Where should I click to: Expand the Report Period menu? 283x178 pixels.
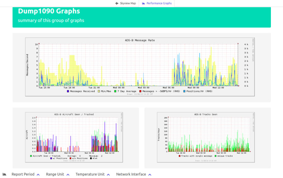pos(26,174)
